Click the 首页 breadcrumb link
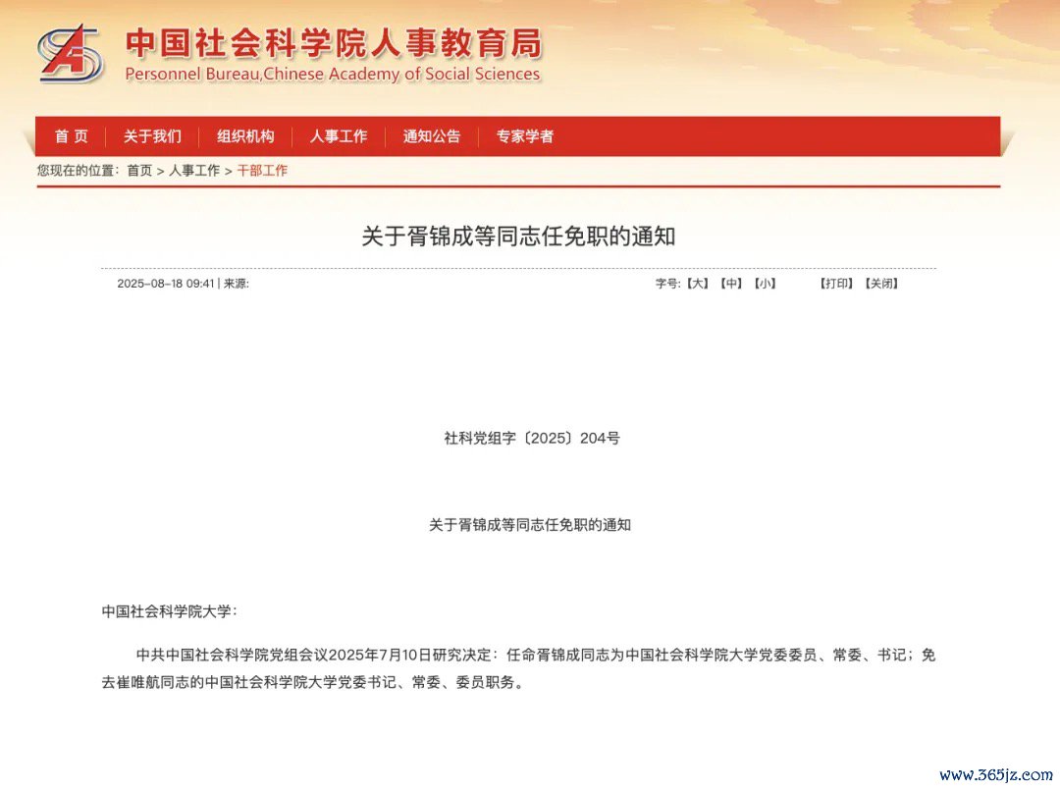This screenshot has height=790, width=1060. coord(140,171)
